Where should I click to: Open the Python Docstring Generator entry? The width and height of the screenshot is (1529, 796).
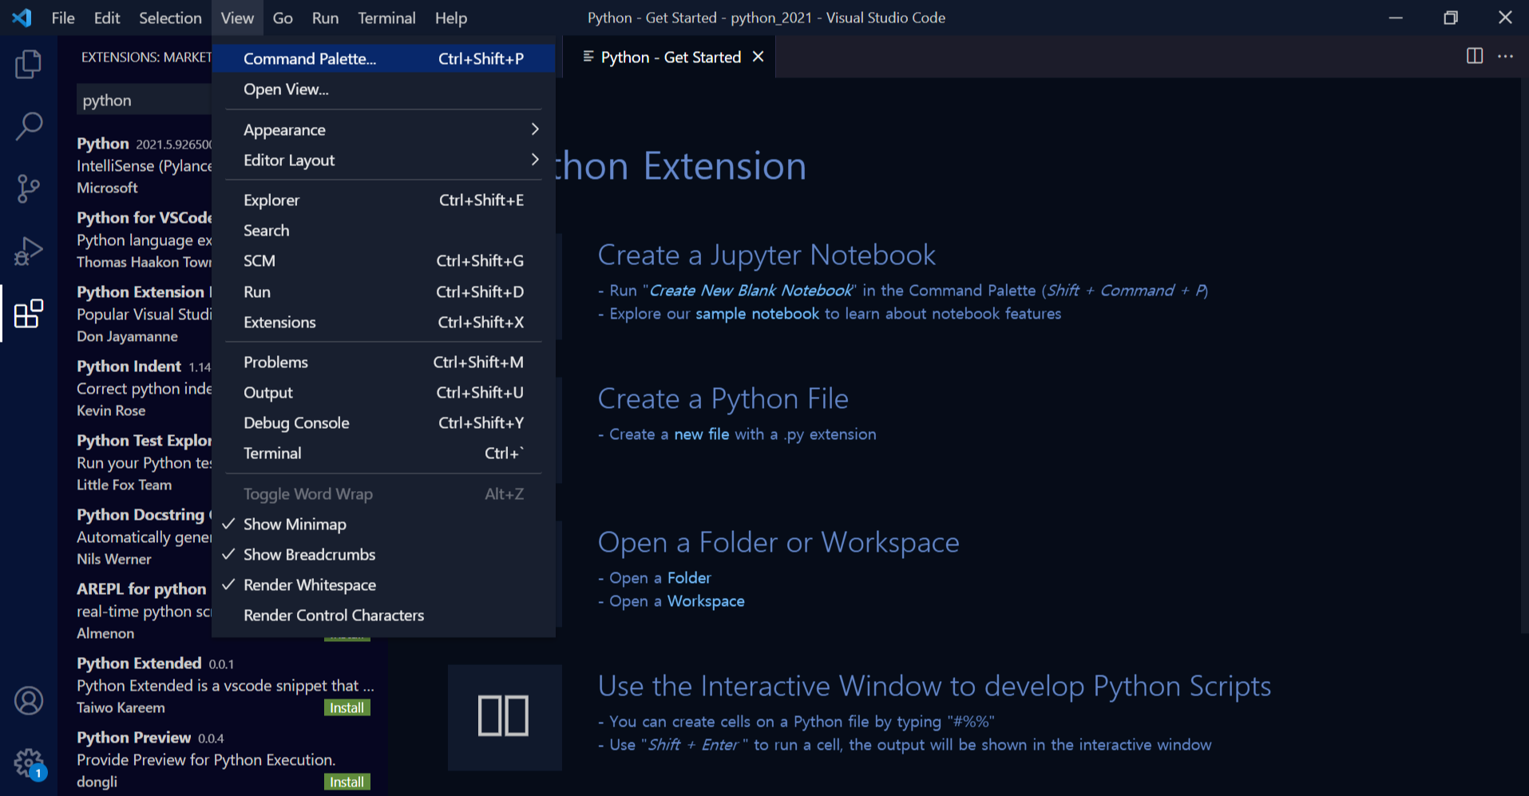pos(144,537)
